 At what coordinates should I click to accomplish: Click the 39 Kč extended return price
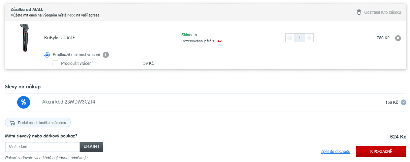[x=149, y=63]
